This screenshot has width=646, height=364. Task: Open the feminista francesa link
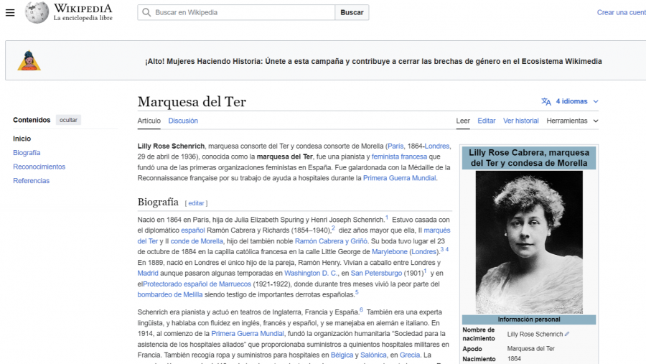tap(399, 157)
